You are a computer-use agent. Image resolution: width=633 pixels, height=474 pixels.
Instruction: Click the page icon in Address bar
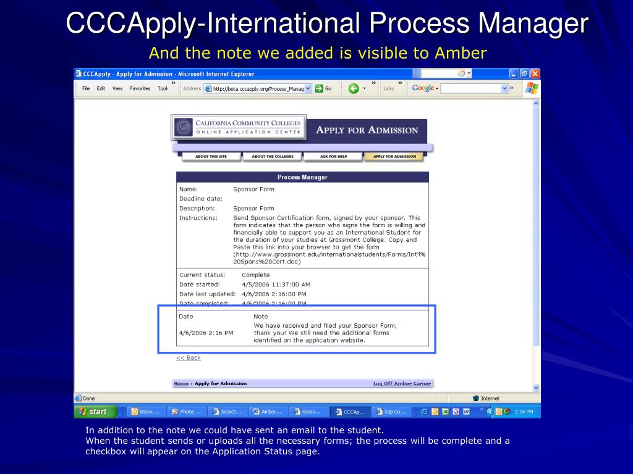pyautogui.click(x=208, y=89)
